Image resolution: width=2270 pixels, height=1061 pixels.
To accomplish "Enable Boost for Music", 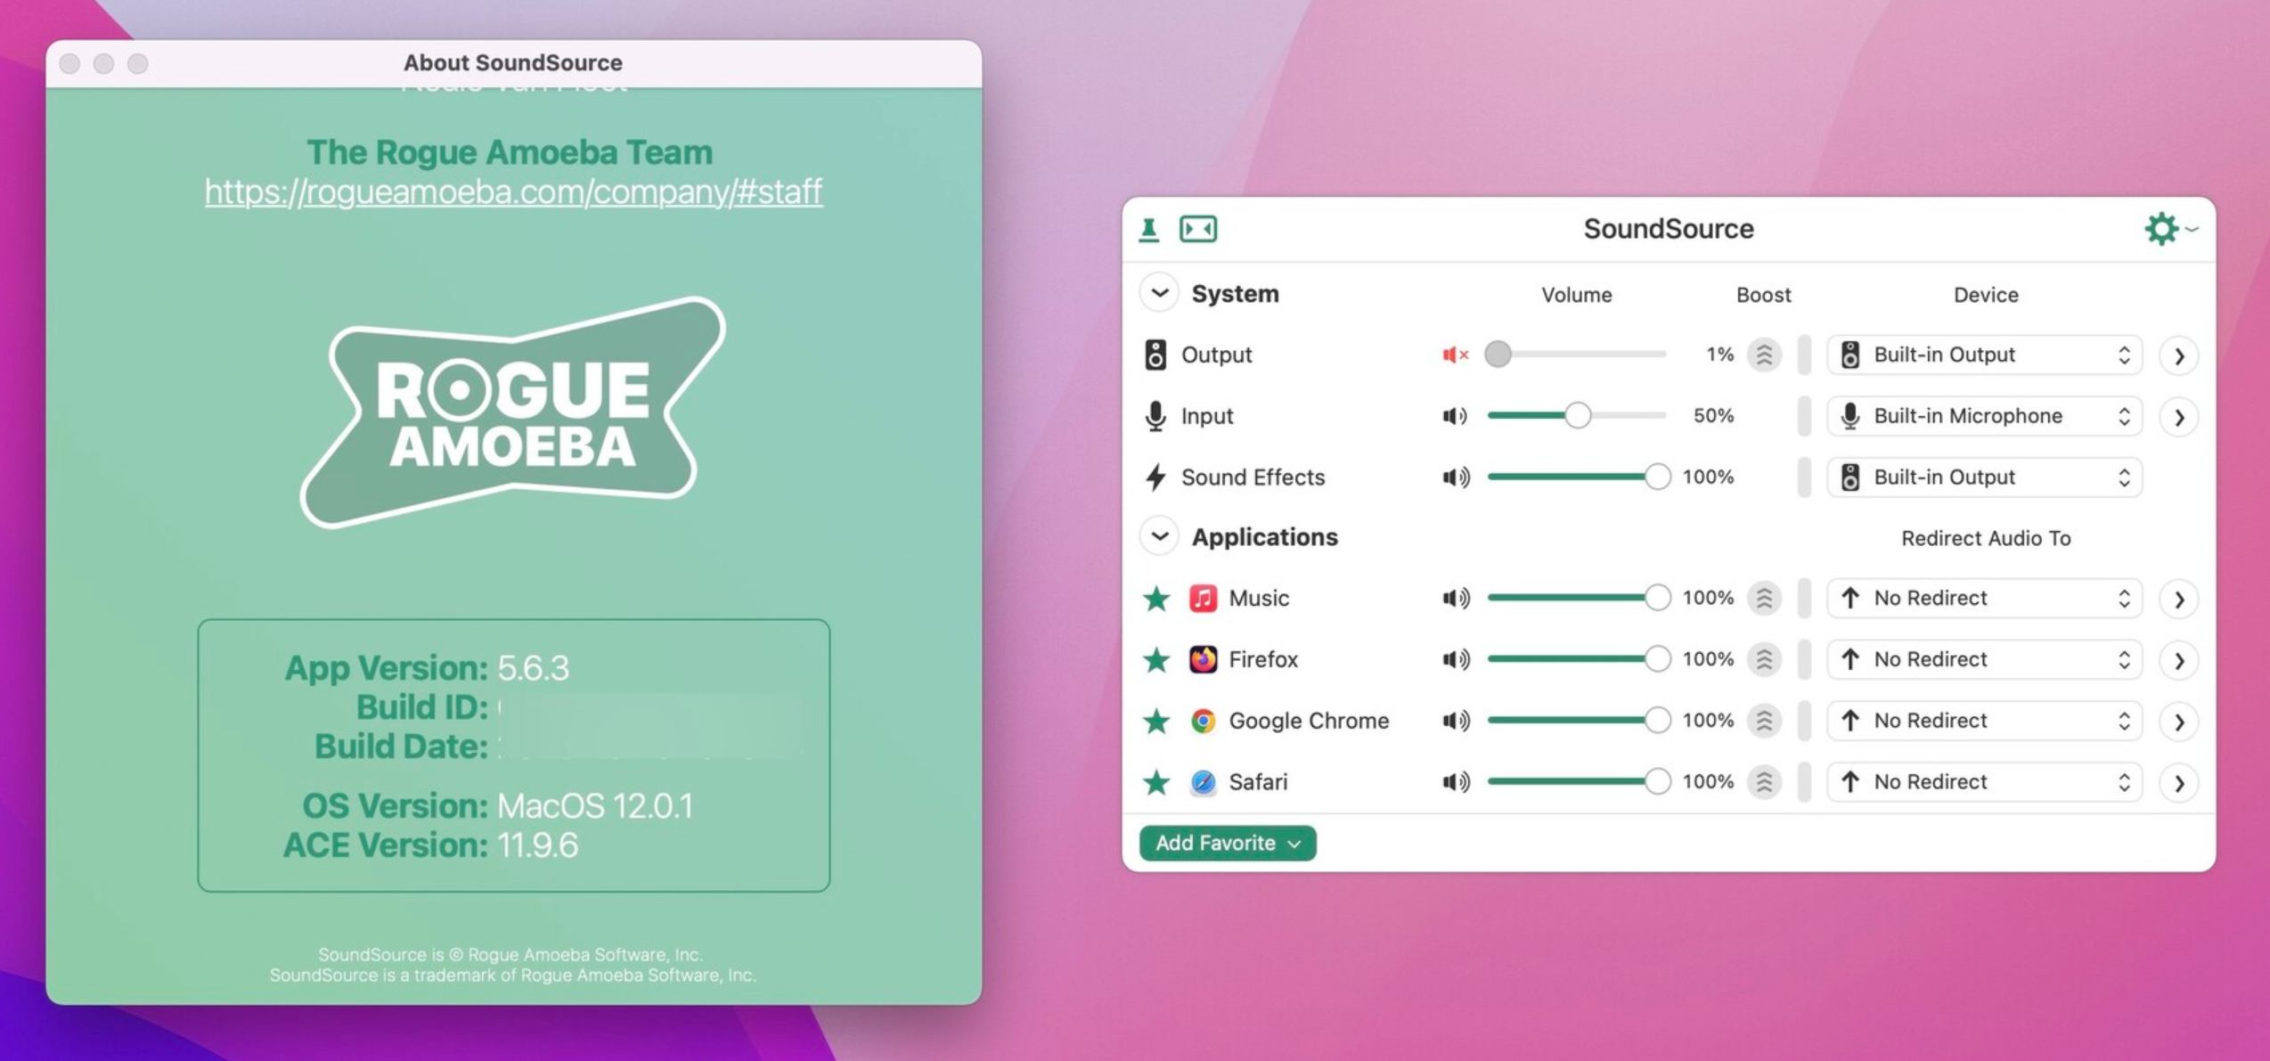I will tap(1764, 598).
